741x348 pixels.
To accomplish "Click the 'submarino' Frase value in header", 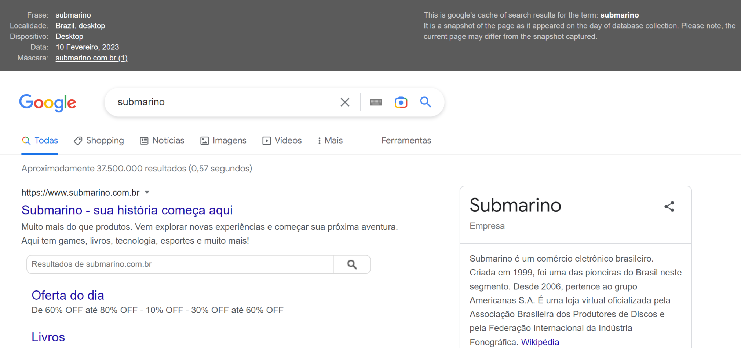I will [x=73, y=15].
